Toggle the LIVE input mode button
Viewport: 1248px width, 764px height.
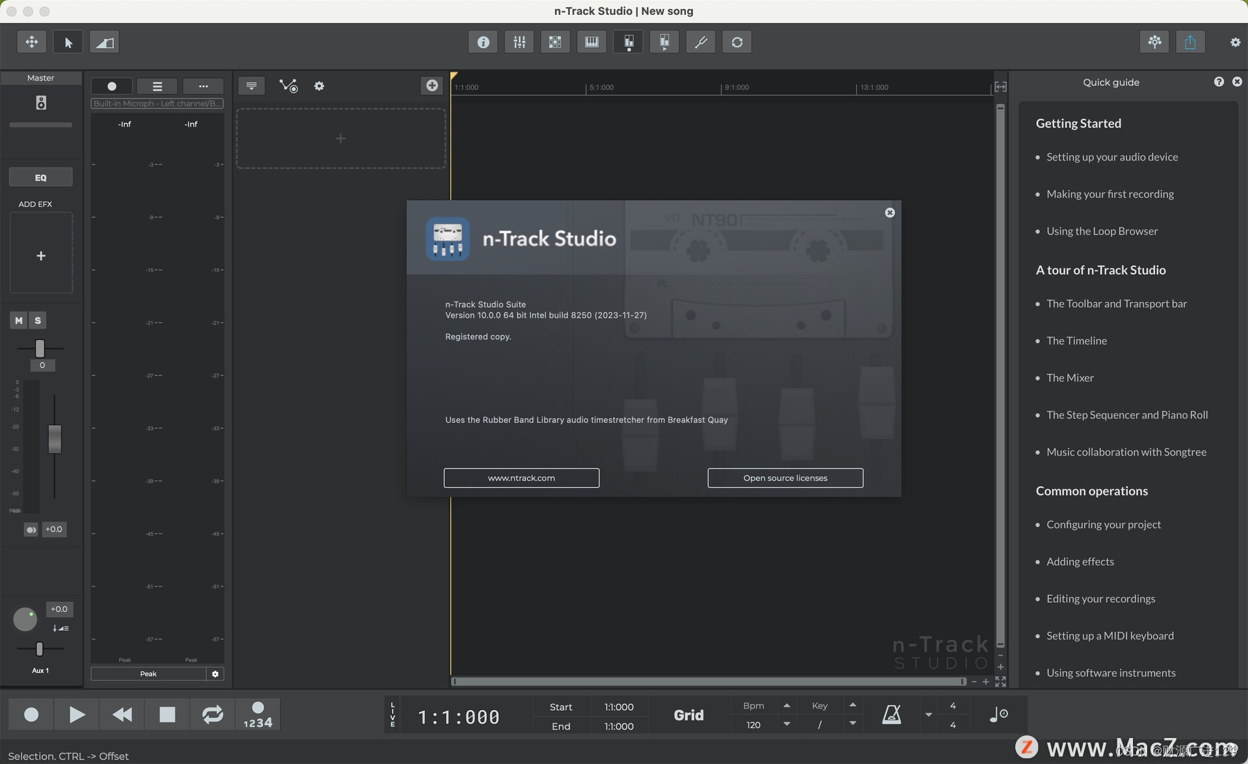(392, 715)
